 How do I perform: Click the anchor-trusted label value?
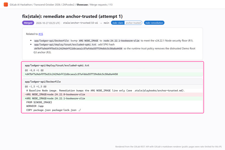pos(133,23)
